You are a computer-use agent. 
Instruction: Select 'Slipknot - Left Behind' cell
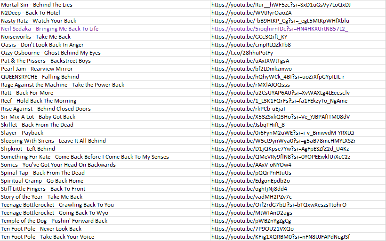click(105, 148)
